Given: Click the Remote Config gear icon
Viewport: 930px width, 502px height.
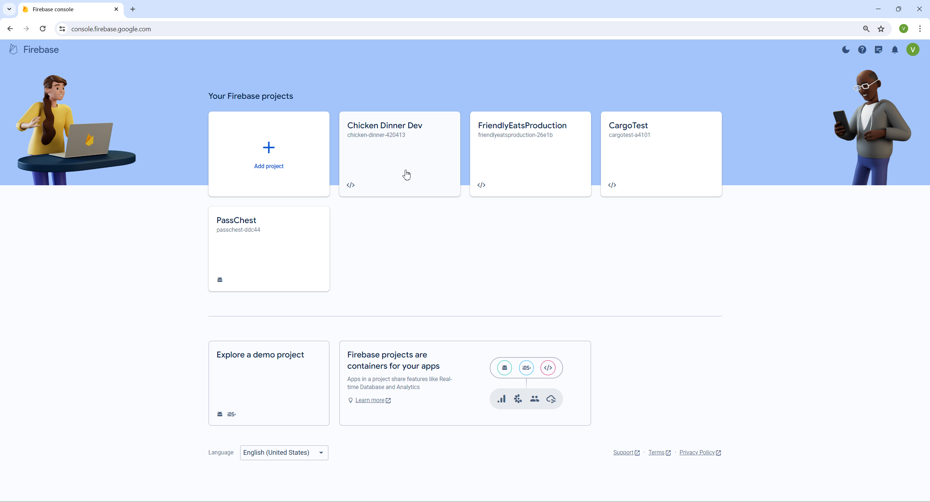Looking at the screenshot, I should [x=518, y=398].
